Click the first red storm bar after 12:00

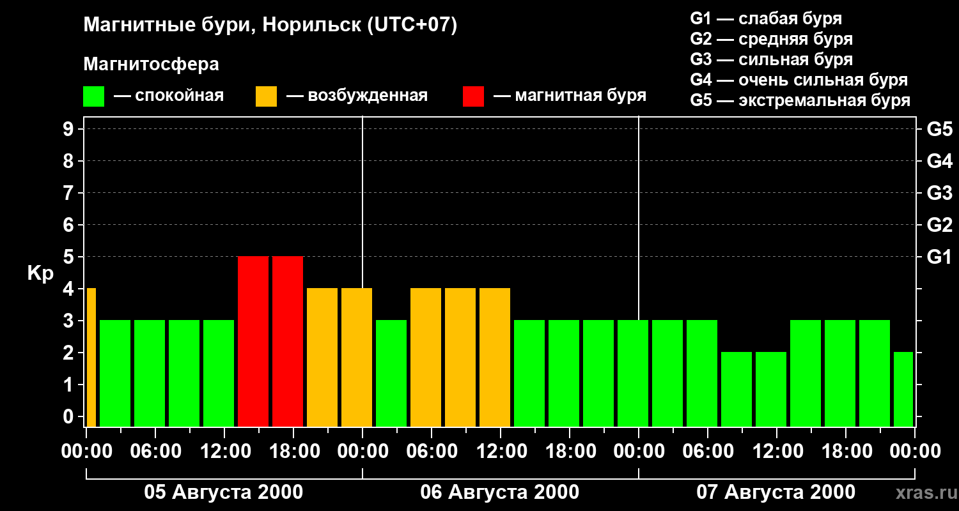click(253, 342)
